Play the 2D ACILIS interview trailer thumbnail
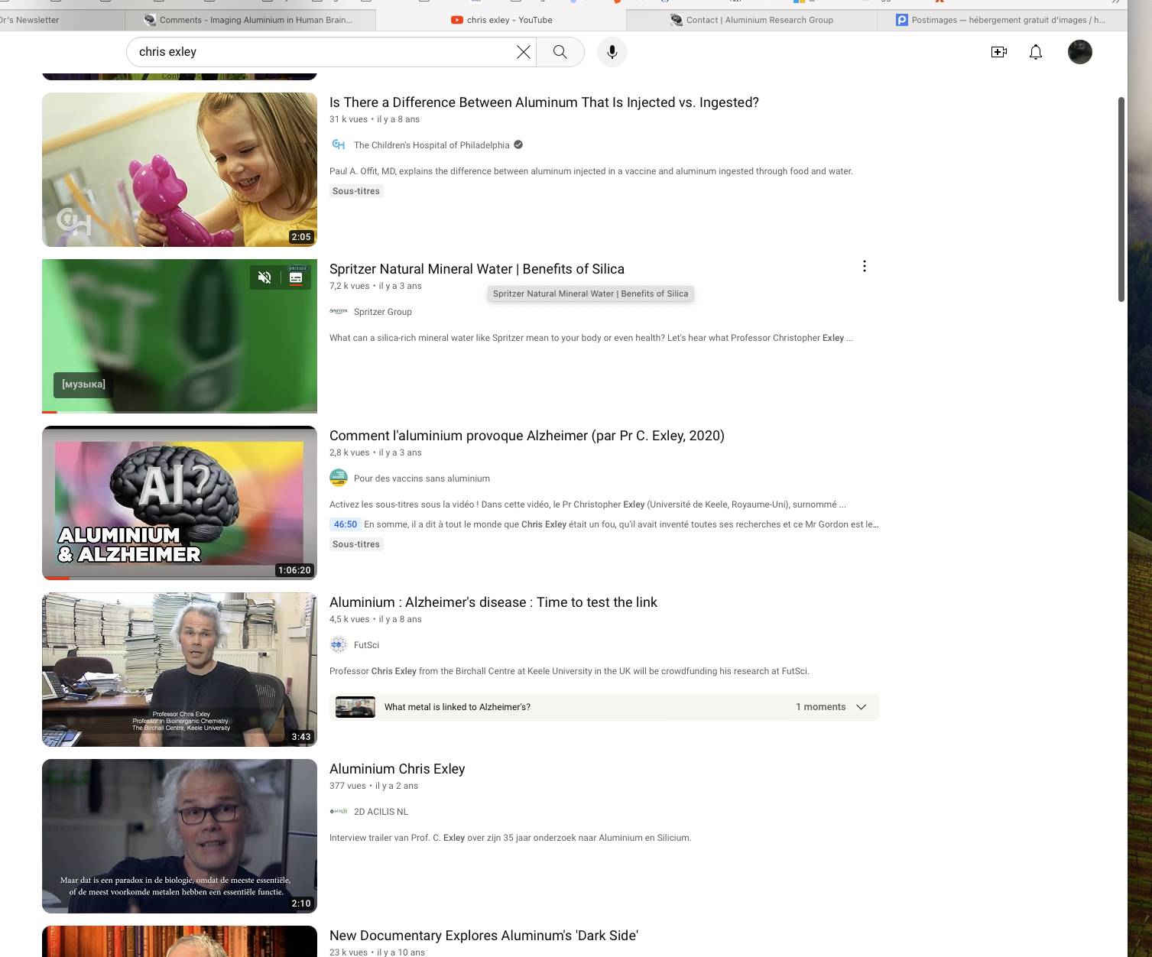Image resolution: width=1152 pixels, height=957 pixels. 180,836
